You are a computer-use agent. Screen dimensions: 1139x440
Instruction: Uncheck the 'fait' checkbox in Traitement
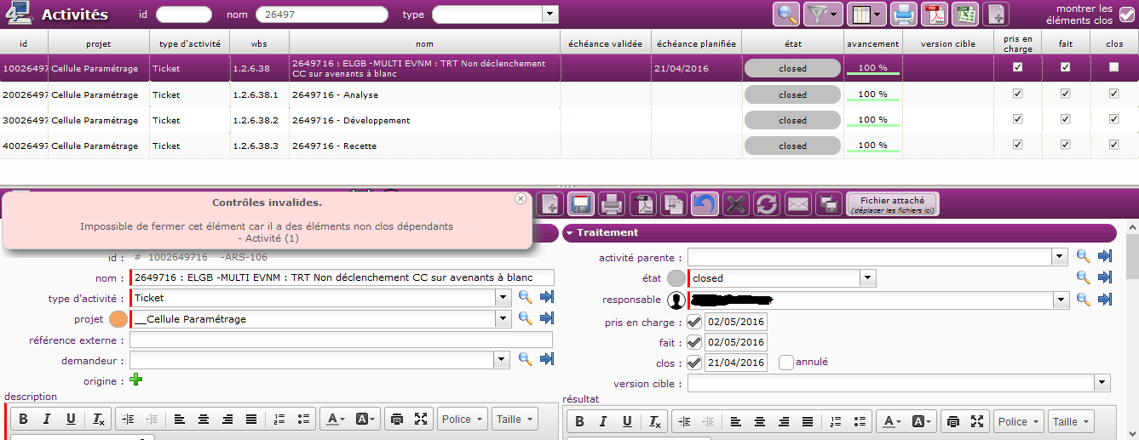(x=694, y=342)
